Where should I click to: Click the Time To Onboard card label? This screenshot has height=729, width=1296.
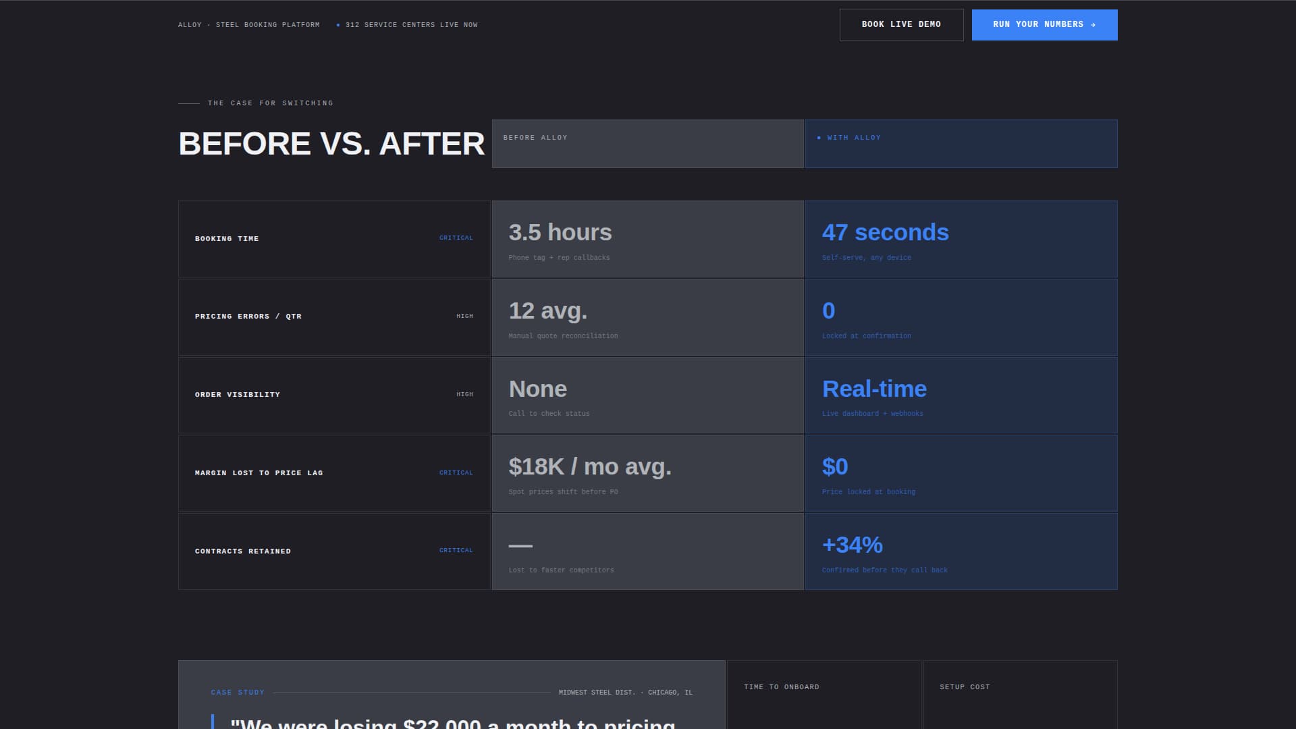[782, 687]
